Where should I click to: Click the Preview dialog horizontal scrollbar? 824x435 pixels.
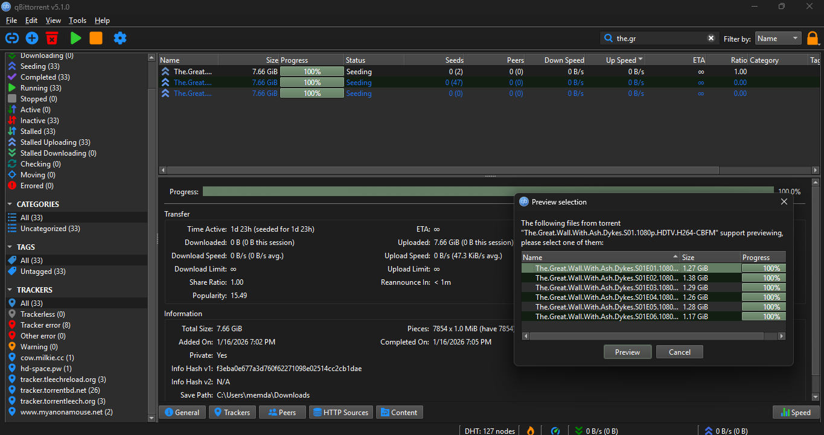click(x=653, y=336)
